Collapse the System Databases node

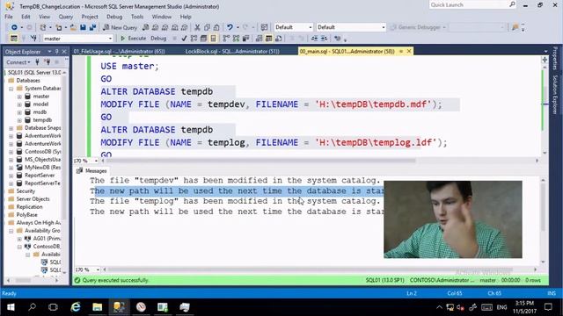tap(11, 89)
